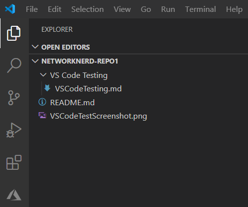This screenshot has height=207, width=248.
Task: Open the Help menu
Action: (234, 9)
